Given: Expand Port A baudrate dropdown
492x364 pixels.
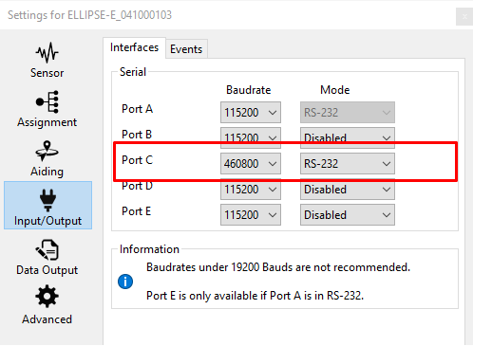Looking at the screenshot, I should (x=251, y=112).
